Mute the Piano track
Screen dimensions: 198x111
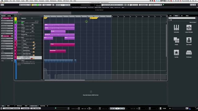[x=18, y=25]
